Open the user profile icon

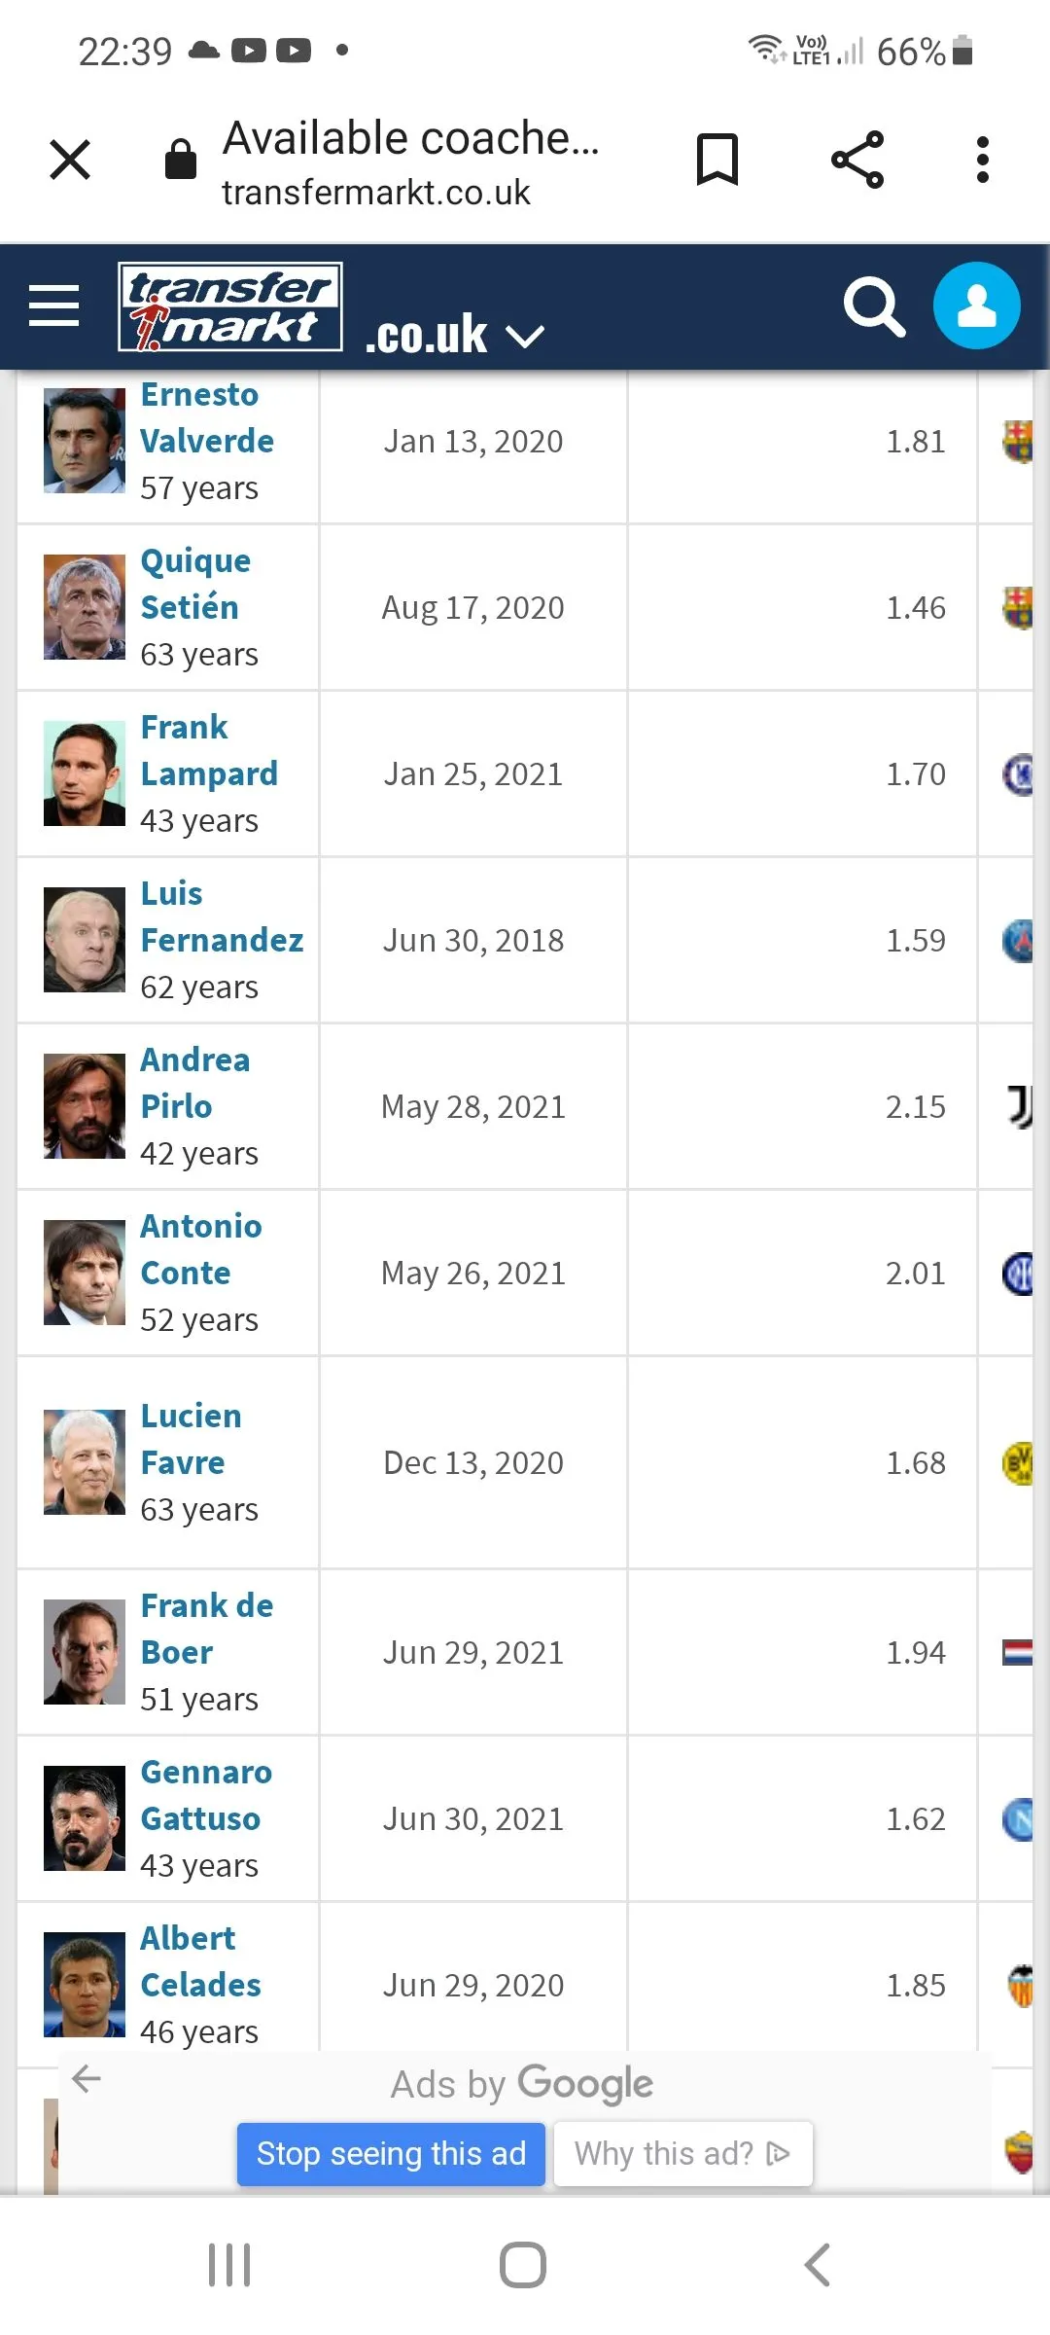(x=976, y=306)
